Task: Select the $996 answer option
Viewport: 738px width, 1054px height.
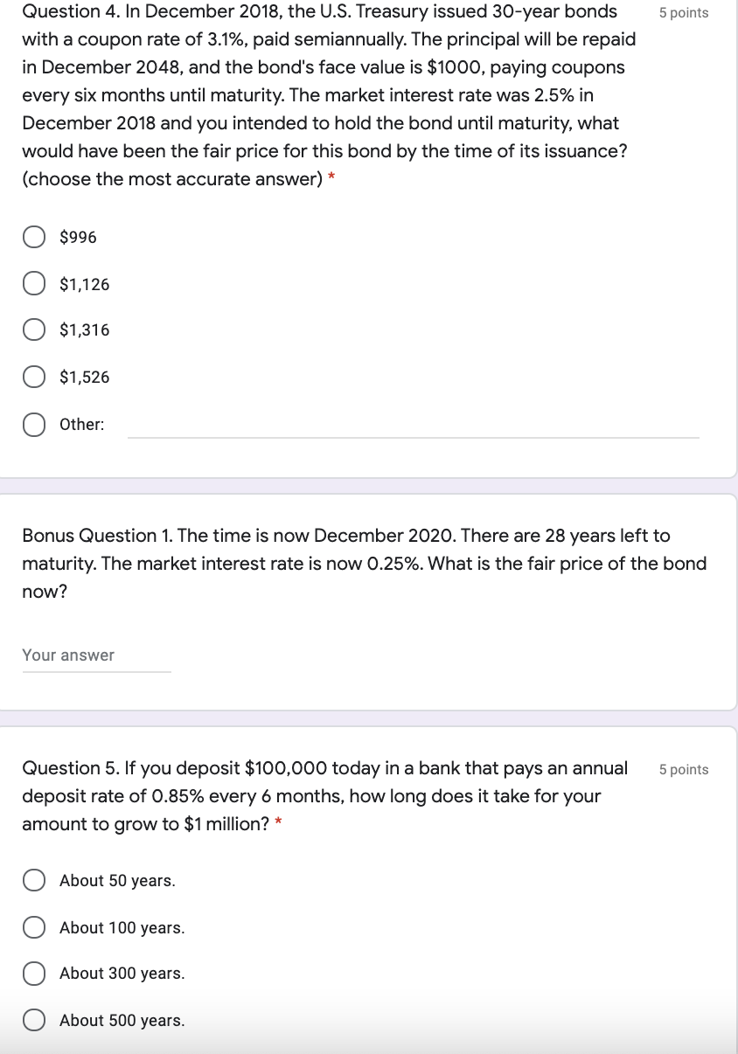Action: pyautogui.click(x=34, y=236)
